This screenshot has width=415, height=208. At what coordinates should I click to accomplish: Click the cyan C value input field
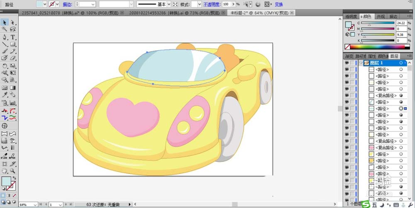401,23
